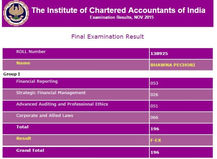Viewport: 217px width, 159px height.
Task: Click the Institute of Chartered Accountants title
Action: (118, 10)
